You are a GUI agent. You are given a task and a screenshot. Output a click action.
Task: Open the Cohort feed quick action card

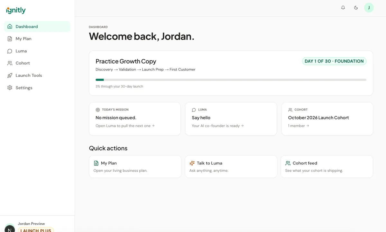(x=327, y=167)
